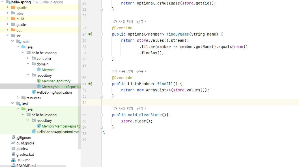Expand the .gradle folder
299x167 pixels.
(7, 7)
